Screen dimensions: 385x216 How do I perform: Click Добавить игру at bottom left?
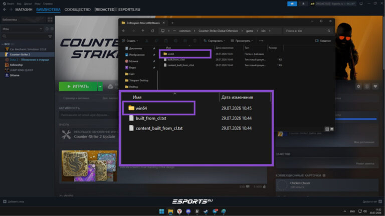[x=14, y=201]
